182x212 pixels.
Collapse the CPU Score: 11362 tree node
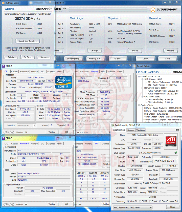142,97
